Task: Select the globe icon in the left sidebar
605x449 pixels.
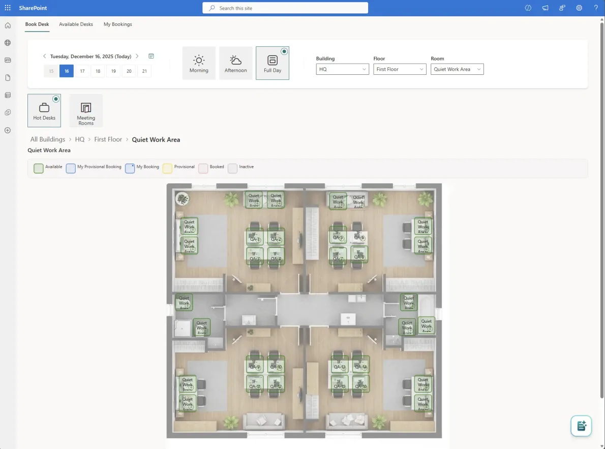Action: pyautogui.click(x=7, y=43)
